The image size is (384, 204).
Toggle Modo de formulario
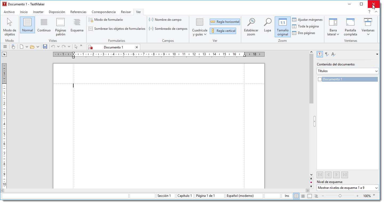click(106, 20)
